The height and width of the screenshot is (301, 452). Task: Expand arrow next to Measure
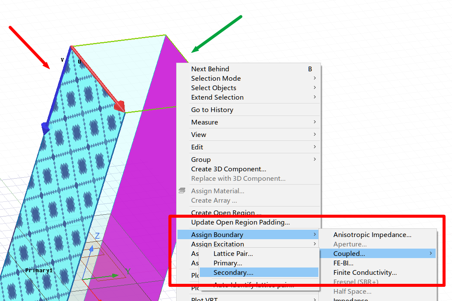tap(315, 122)
